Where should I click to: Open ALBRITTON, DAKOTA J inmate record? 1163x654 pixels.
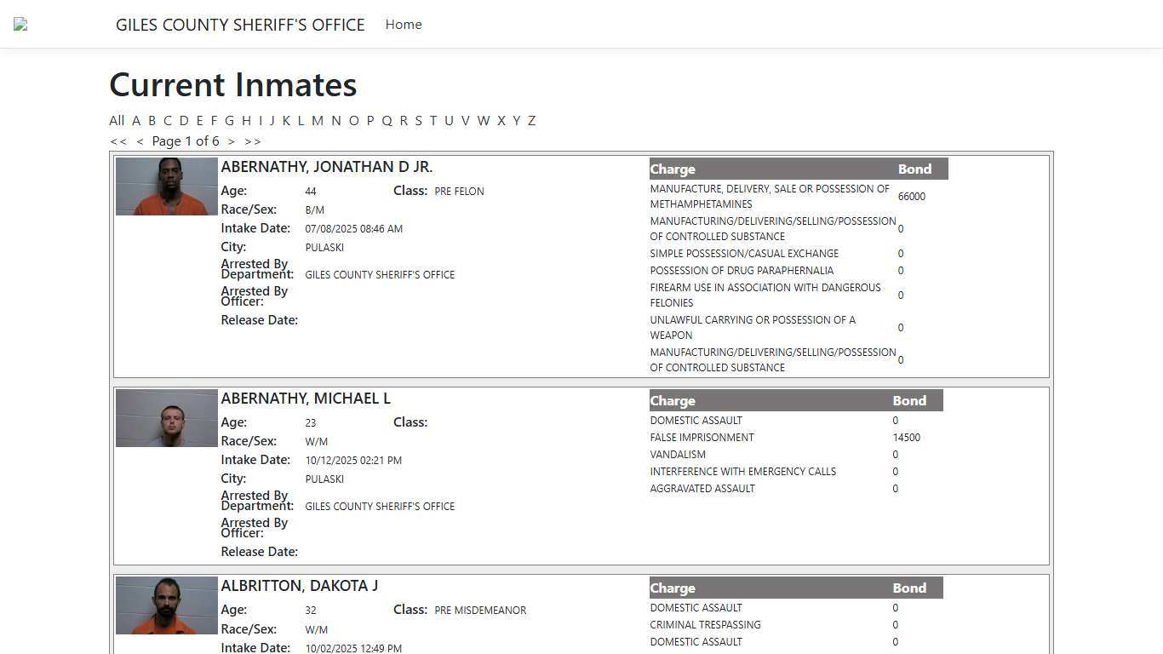(x=300, y=585)
